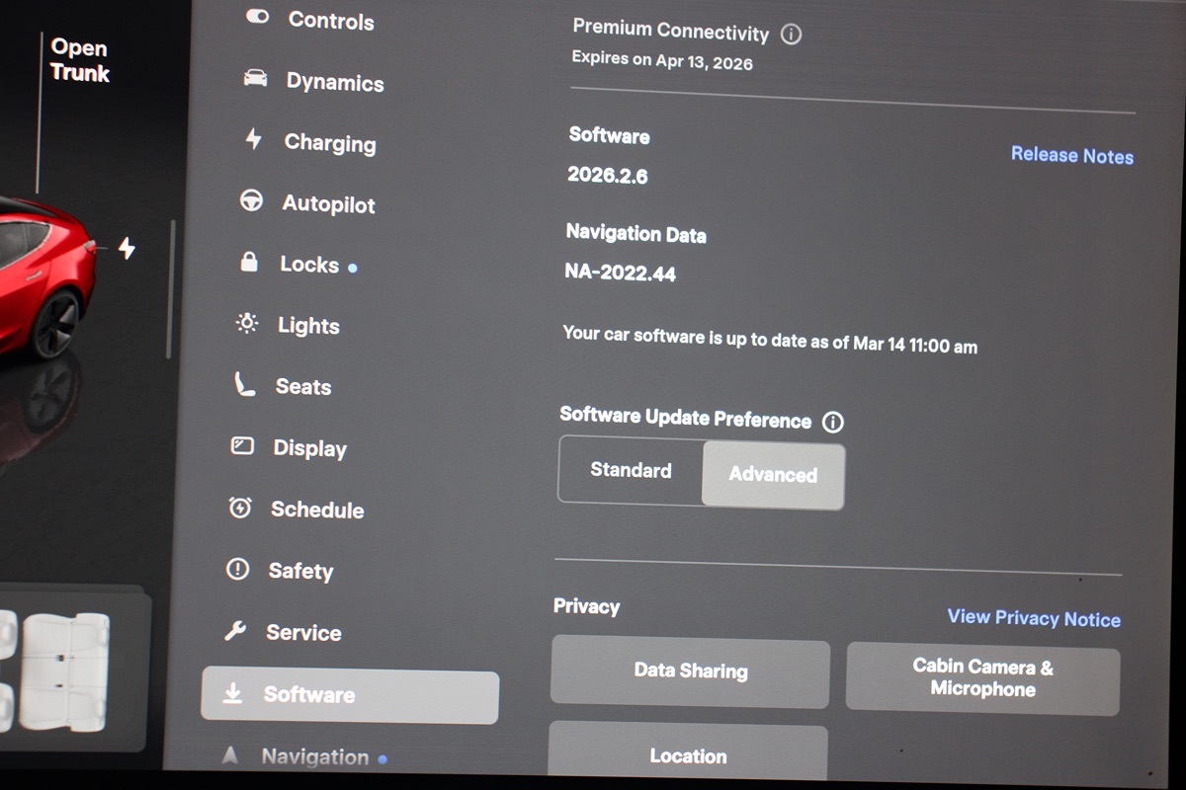Tap the Seats icon in sidebar
Screen dimensions: 1186x790
[244, 385]
